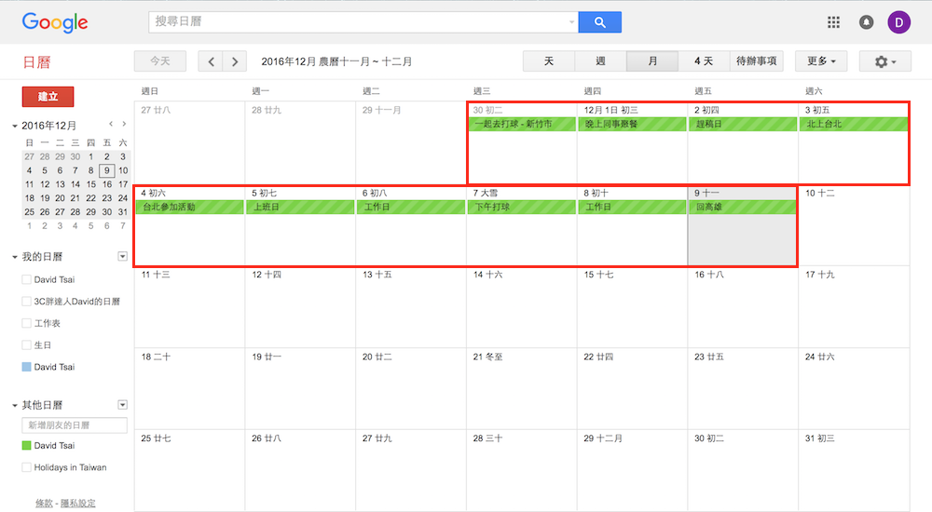Screen dimensions: 932x512
Task: Toggle the 工作表 calendar checkbox
Action: click(27, 323)
